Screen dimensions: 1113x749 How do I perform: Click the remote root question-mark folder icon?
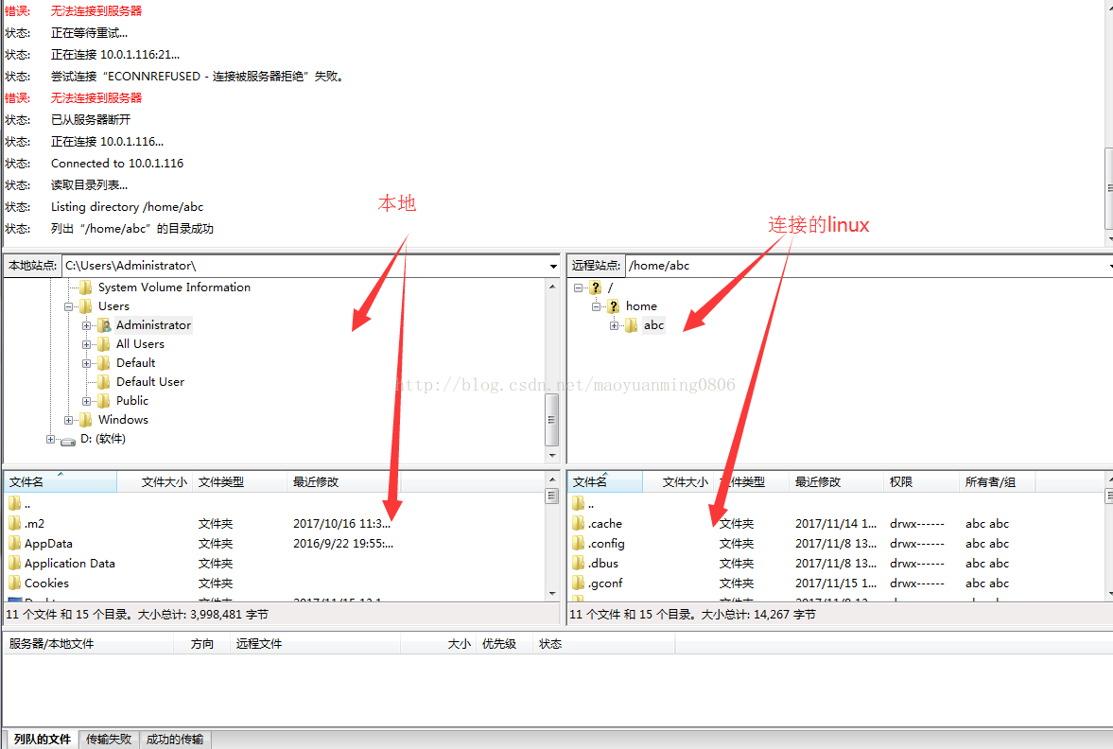(x=596, y=287)
